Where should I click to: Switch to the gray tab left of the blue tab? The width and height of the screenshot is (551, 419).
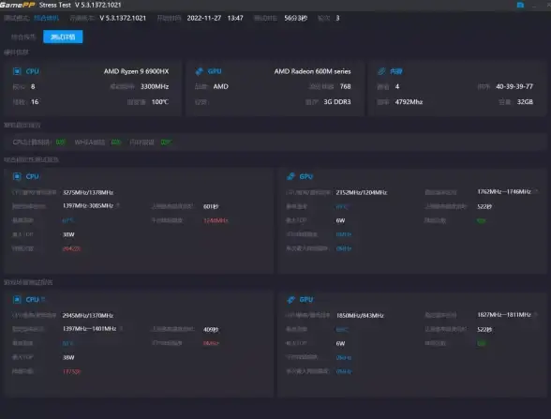(23, 37)
